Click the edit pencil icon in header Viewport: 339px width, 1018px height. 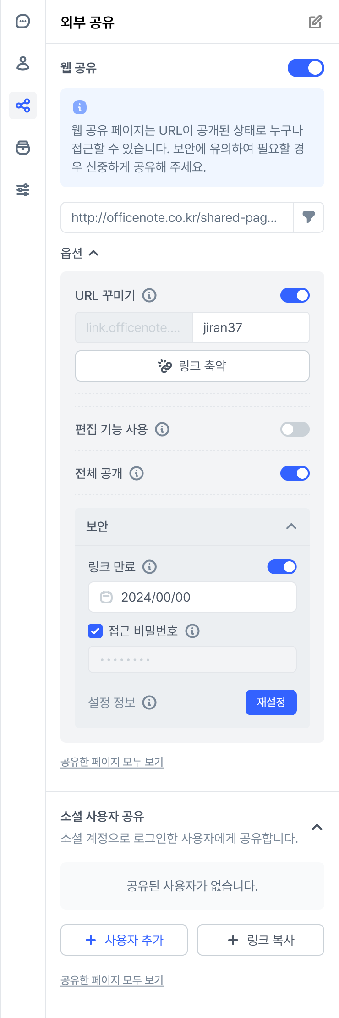click(x=315, y=22)
